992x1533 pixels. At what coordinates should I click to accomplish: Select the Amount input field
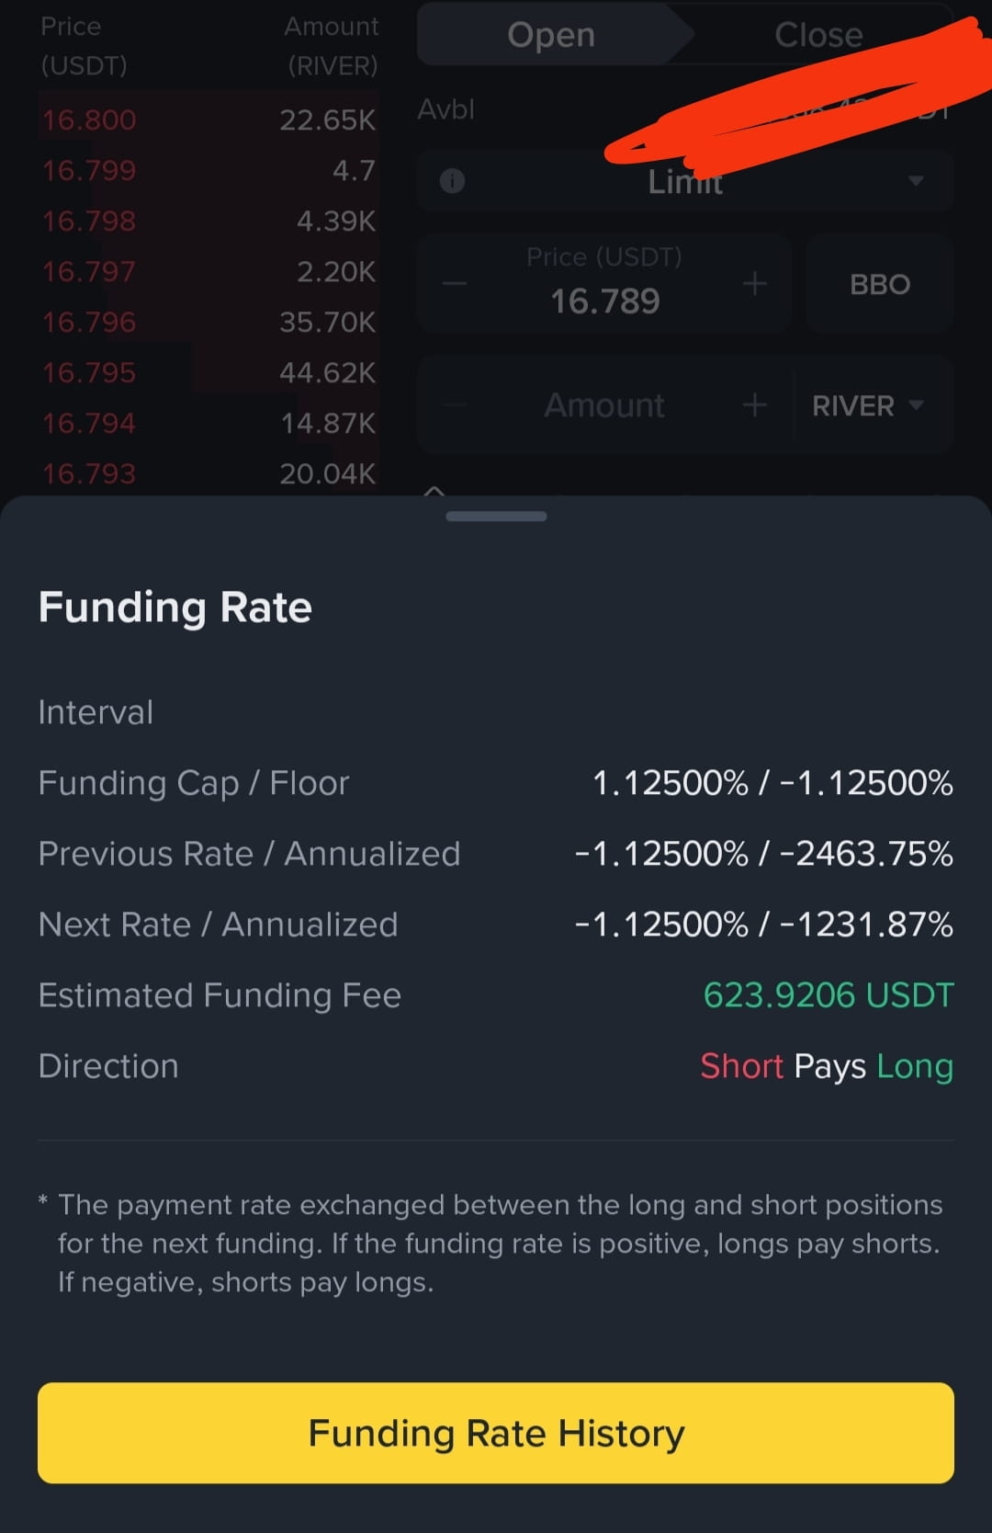604,405
